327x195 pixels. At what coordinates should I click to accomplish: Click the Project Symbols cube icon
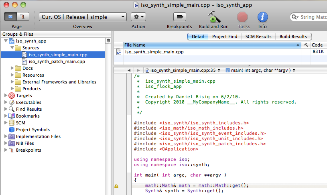click(x=12, y=130)
